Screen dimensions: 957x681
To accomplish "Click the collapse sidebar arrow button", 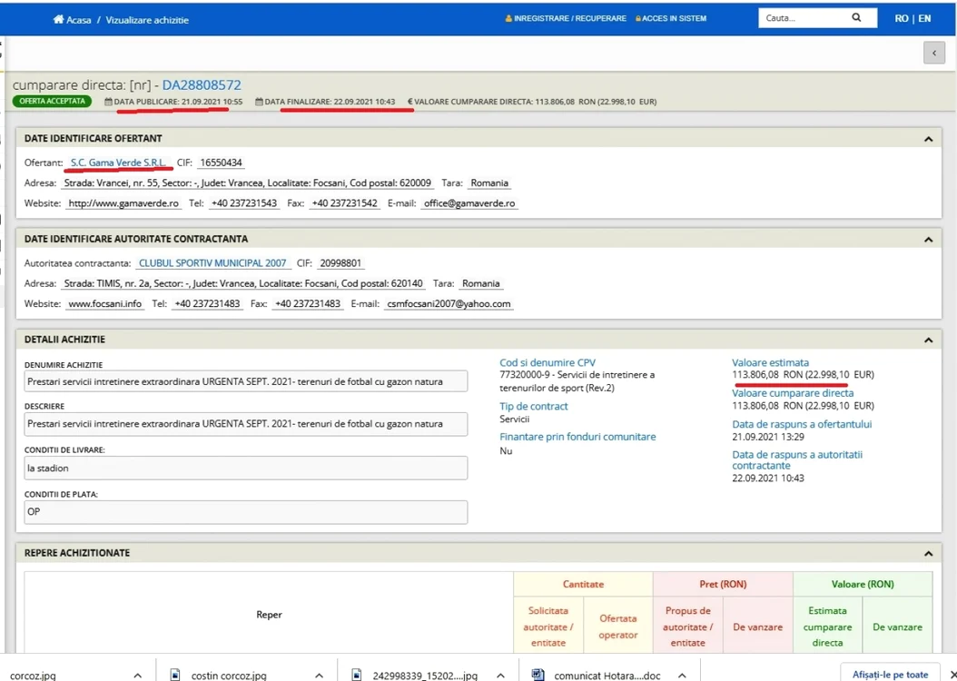I will [x=933, y=53].
